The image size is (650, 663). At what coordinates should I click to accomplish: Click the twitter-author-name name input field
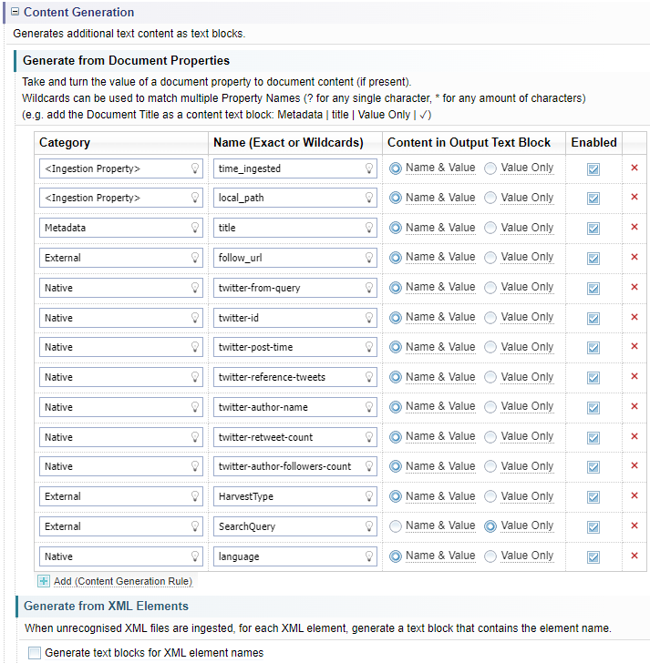pyautogui.click(x=288, y=407)
